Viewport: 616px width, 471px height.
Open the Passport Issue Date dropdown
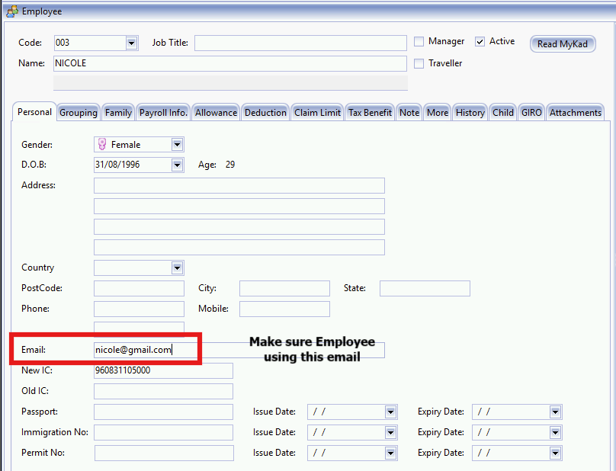[x=390, y=412]
